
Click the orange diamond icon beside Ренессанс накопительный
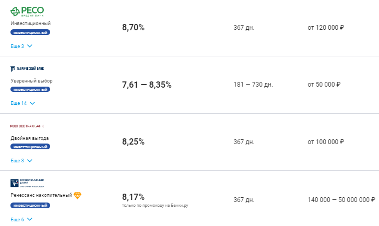[x=77, y=195]
